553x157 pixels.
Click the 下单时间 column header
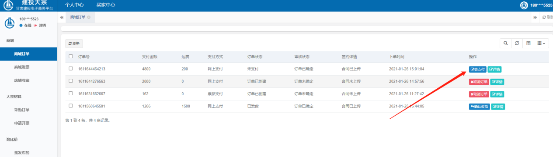[x=397, y=57]
